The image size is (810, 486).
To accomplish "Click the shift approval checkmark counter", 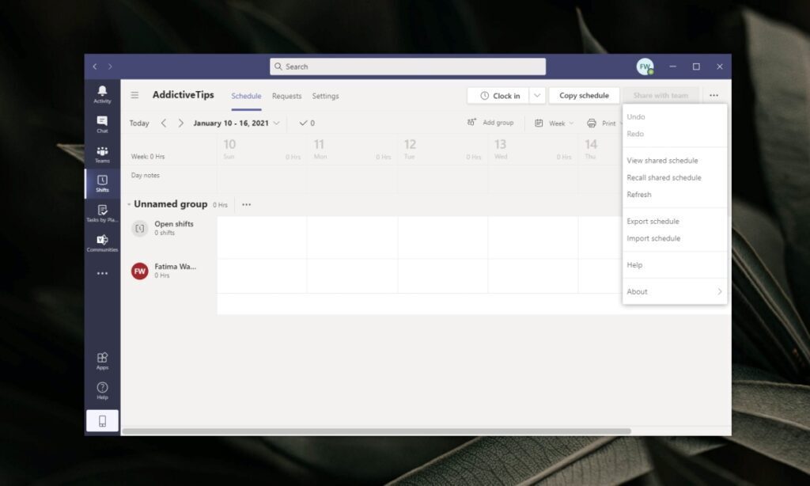I will 307,123.
